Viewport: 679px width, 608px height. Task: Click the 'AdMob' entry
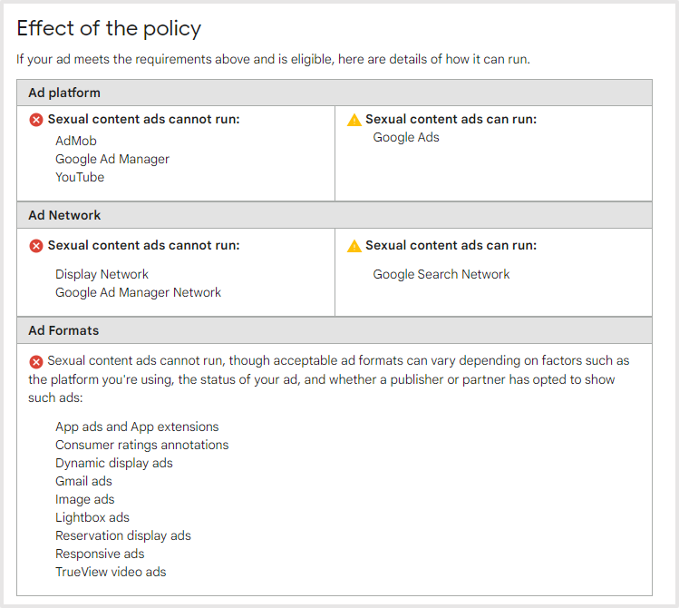click(x=76, y=141)
